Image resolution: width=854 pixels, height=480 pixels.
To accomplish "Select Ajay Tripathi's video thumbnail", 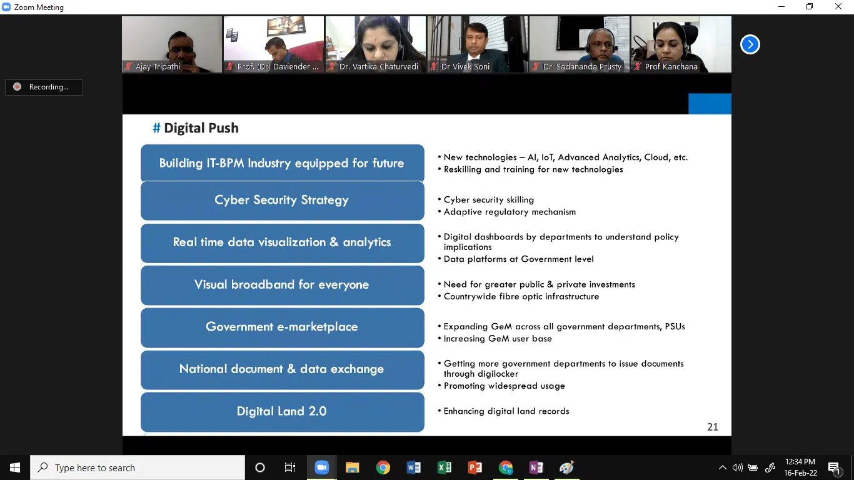I will click(x=172, y=44).
